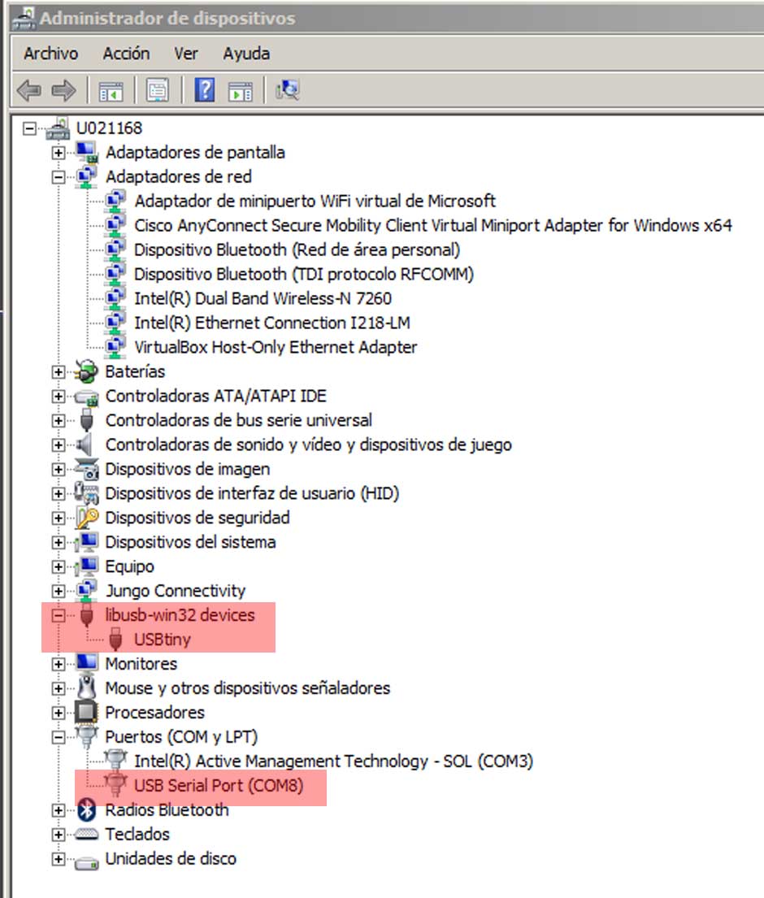Expand Radios Bluetooth node
The width and height of the screenshot is (764, 898).
(58, 810)
